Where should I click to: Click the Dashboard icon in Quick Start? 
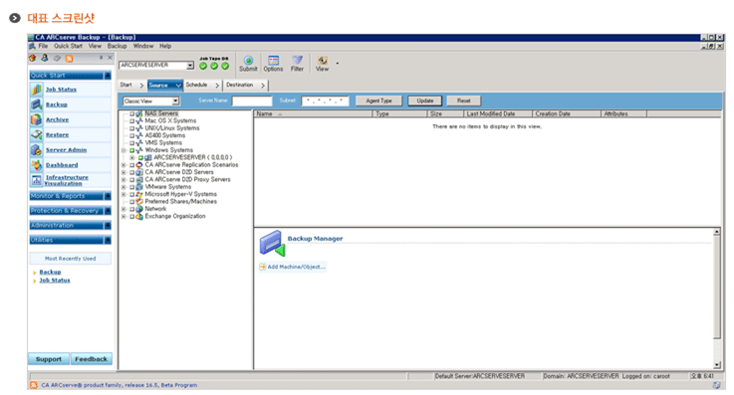point(37,165)
